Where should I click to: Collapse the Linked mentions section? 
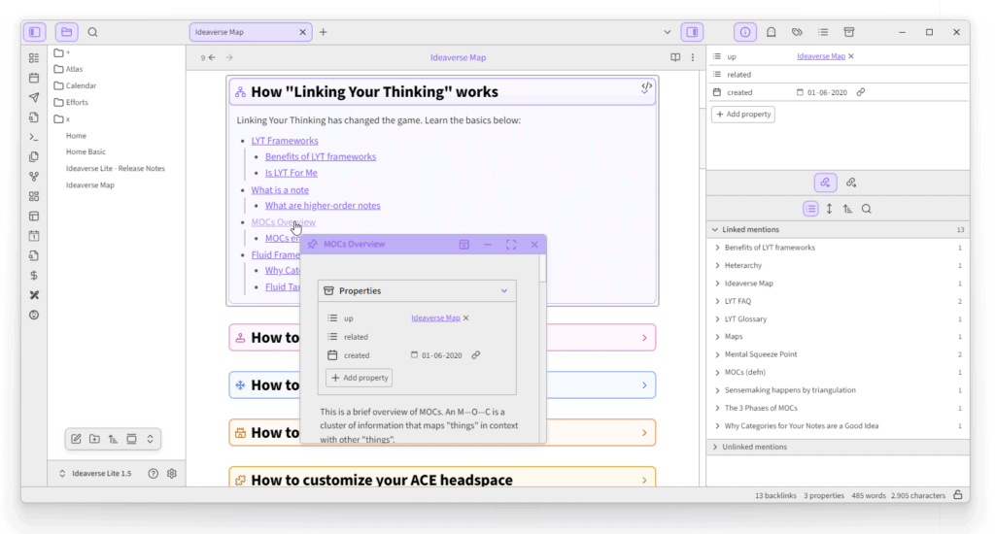838,229
